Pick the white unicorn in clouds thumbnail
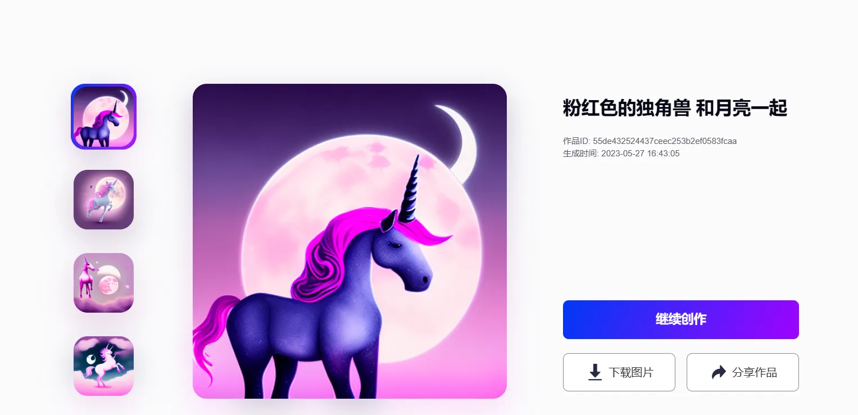This screenshot has width=858, height=415. pos(103,366)
